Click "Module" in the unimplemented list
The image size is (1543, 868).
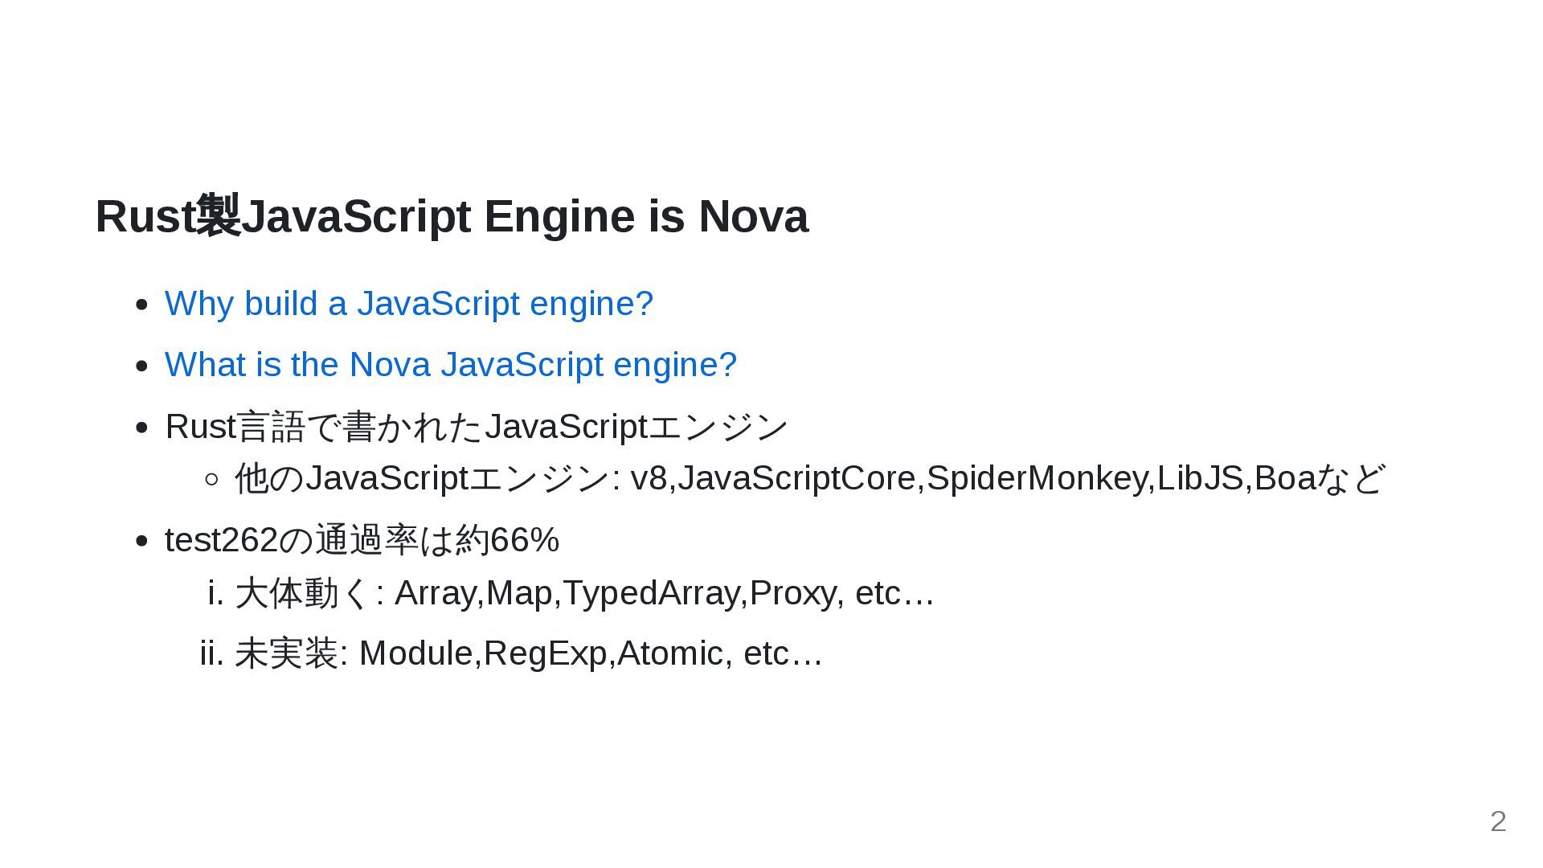click(415, 653)
